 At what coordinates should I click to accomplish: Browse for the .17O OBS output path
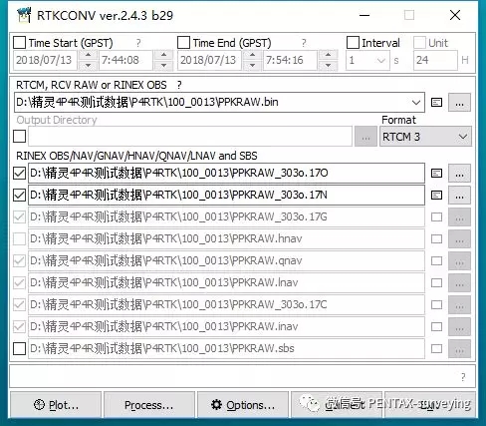tap(459, 174)
